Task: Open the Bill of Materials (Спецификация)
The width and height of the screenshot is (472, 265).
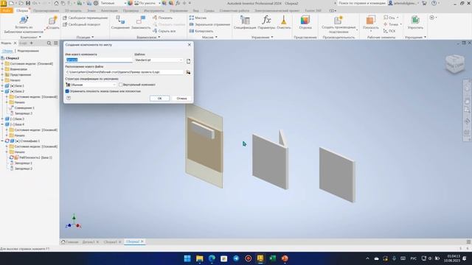Action: point(245,22)
